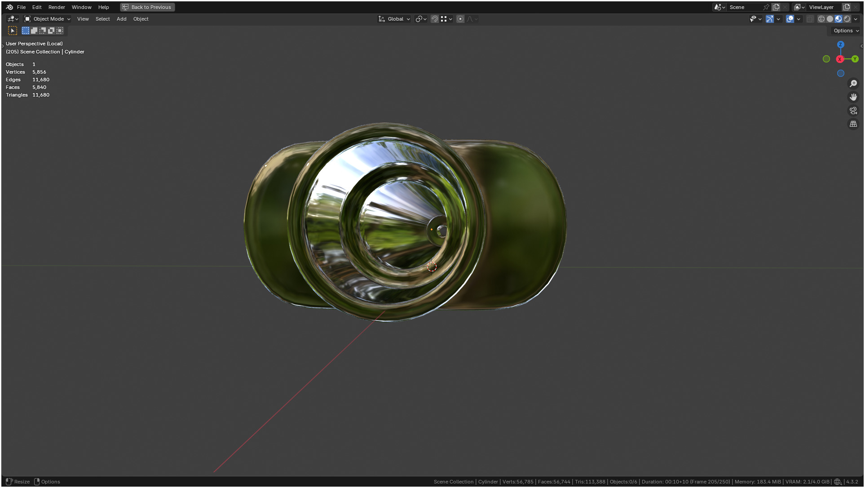Switch to orthographic grid view icon
Screen dimensions: 865x488
(853, 124)
